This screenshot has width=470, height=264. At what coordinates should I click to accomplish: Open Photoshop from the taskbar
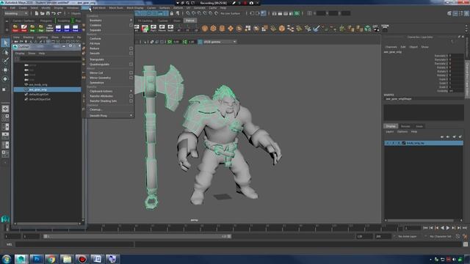[x=36, y=259]
